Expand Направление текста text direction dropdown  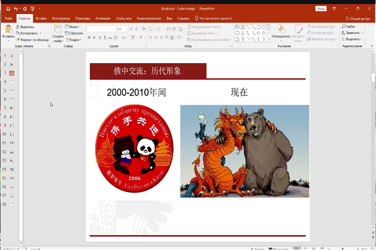204,27
